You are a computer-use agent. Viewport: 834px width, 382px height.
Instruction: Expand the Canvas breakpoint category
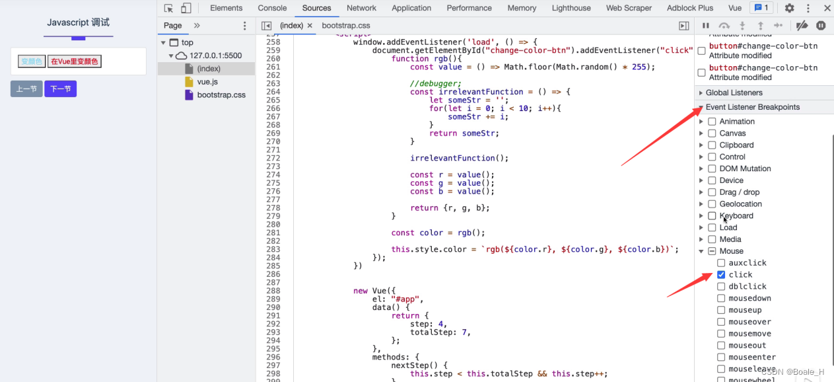pos(701,134)
